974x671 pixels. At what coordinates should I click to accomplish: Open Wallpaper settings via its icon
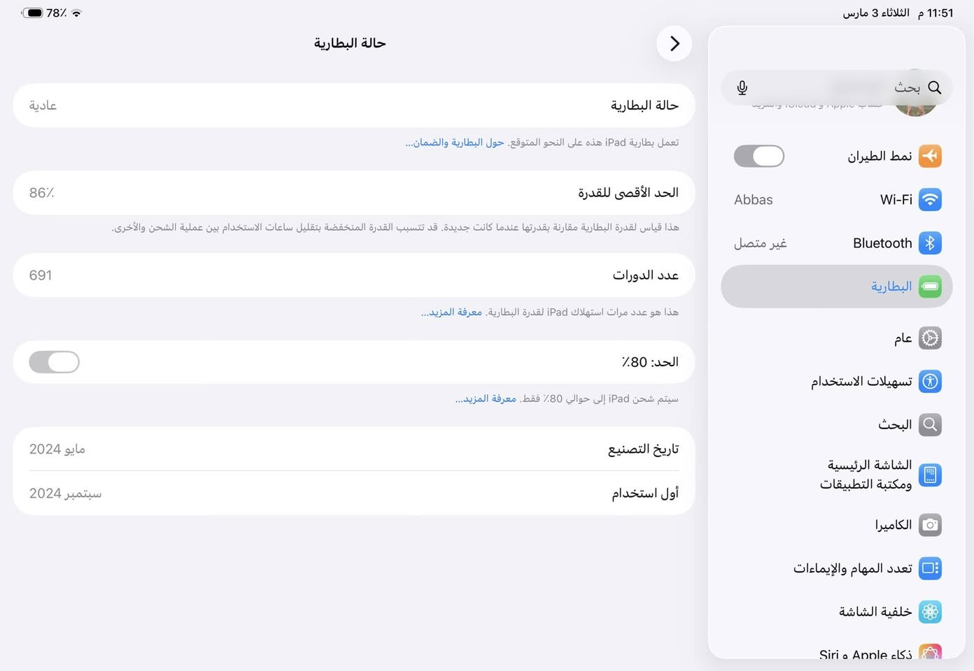[x=930, y=612]
